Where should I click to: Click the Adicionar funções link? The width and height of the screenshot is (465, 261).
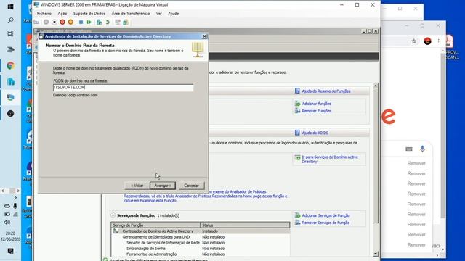click(317, 104)
